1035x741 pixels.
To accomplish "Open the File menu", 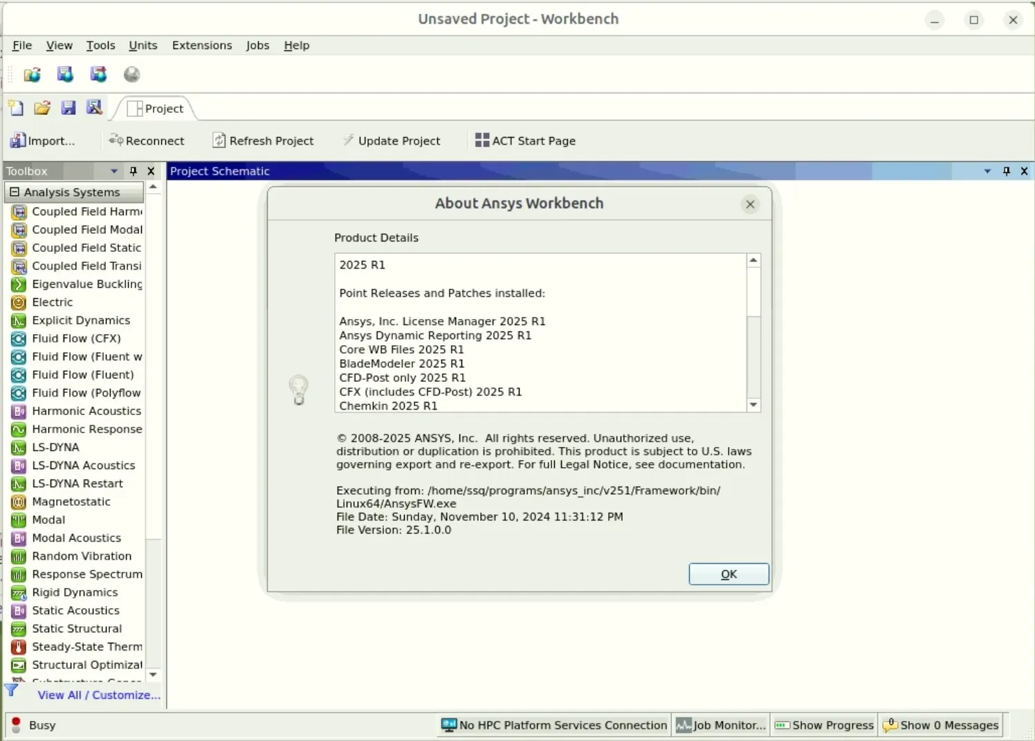I will pyautogui.click(x=22, y=45).
